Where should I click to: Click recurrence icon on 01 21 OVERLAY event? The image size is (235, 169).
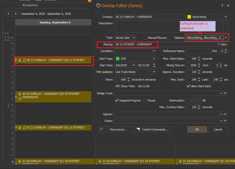click(x=25, y=127)
